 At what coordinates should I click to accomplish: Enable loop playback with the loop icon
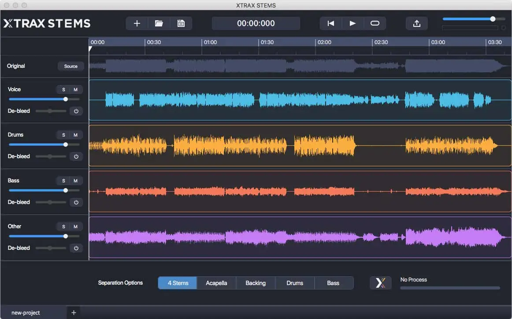click(x=375, y=23)
